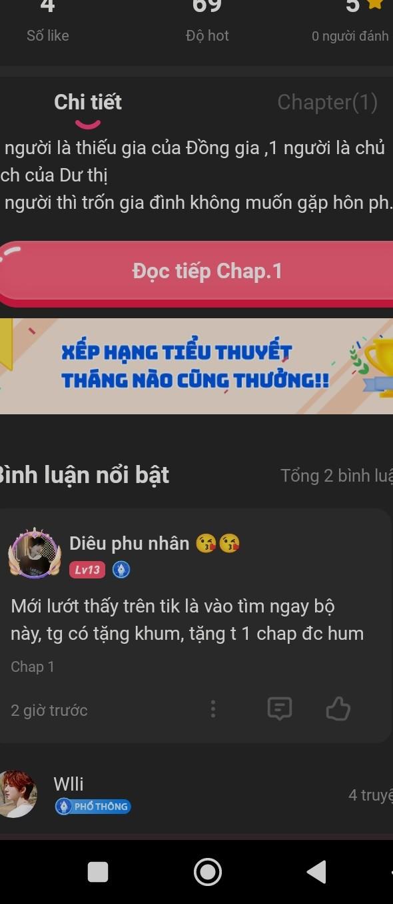Tap the Phổ Thông membership badge
Screen dimensions: 393x904
click(x=93, y=807)
